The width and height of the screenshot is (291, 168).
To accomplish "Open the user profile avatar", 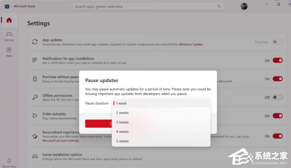I will (244, 6).
